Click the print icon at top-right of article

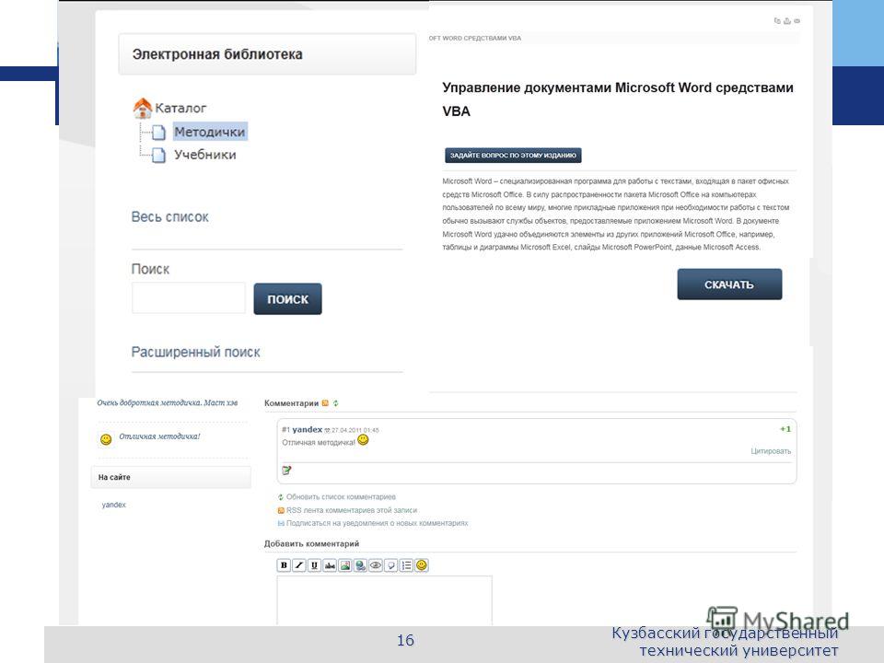(x=787, y=21)
